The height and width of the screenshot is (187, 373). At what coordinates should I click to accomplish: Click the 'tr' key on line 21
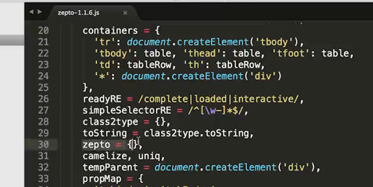coord(105,42)
